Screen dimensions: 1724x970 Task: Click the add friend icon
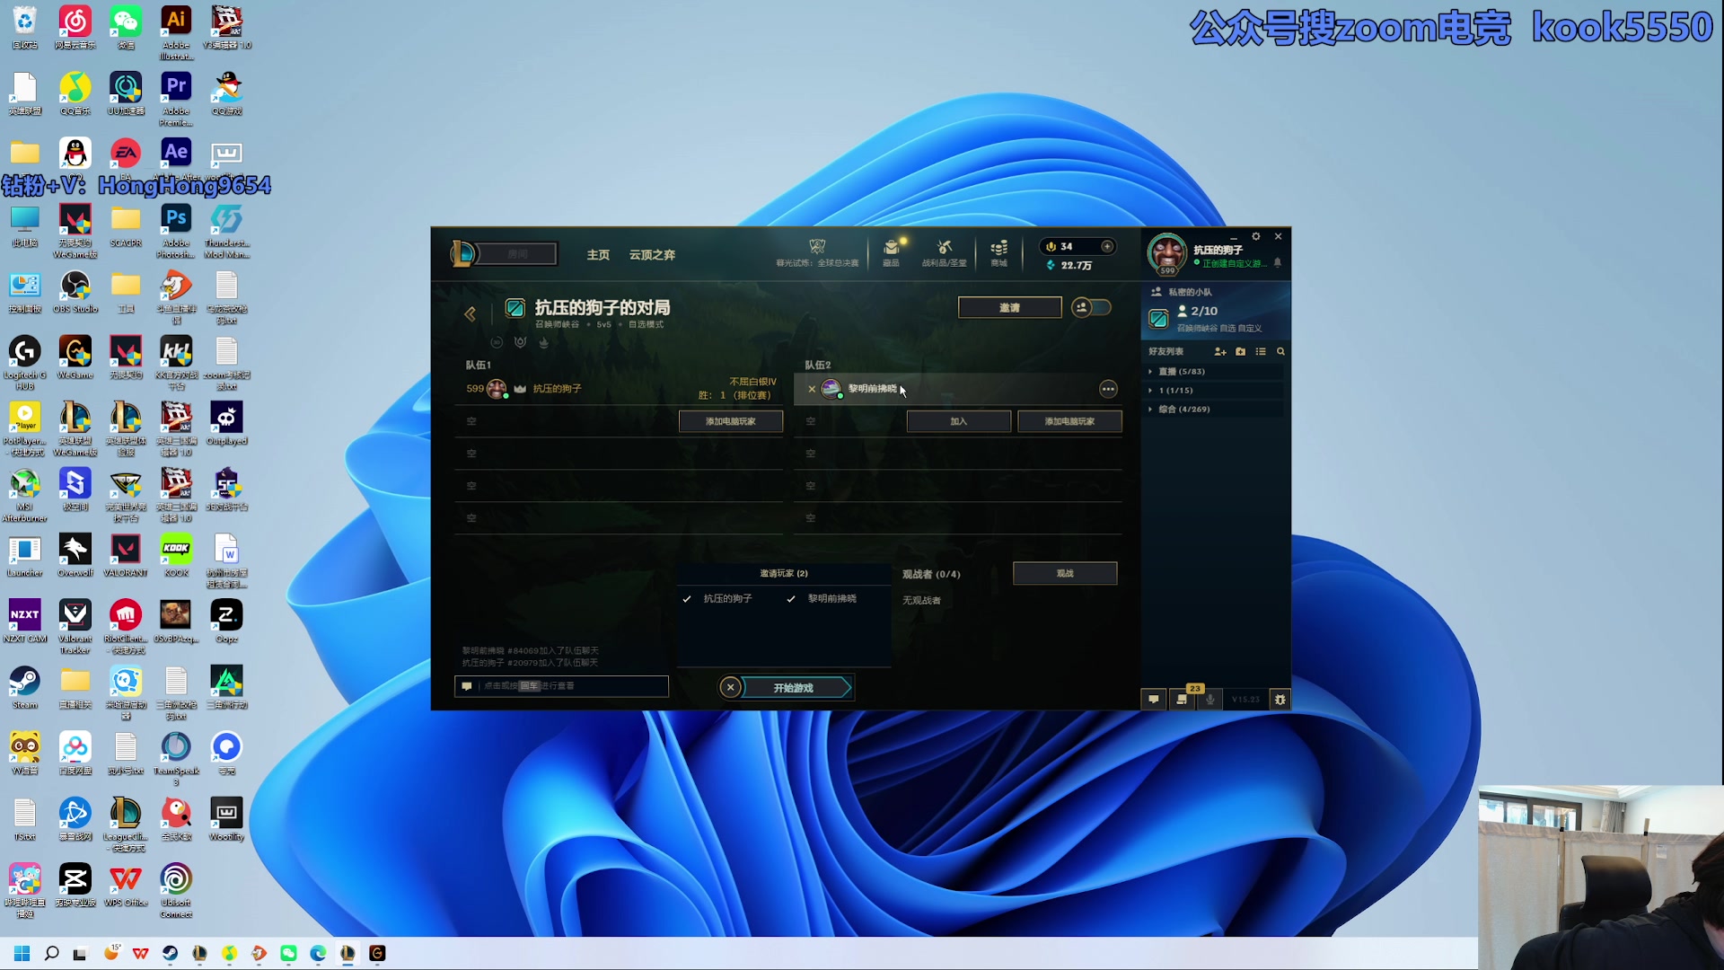click(x=1219, y=352)
